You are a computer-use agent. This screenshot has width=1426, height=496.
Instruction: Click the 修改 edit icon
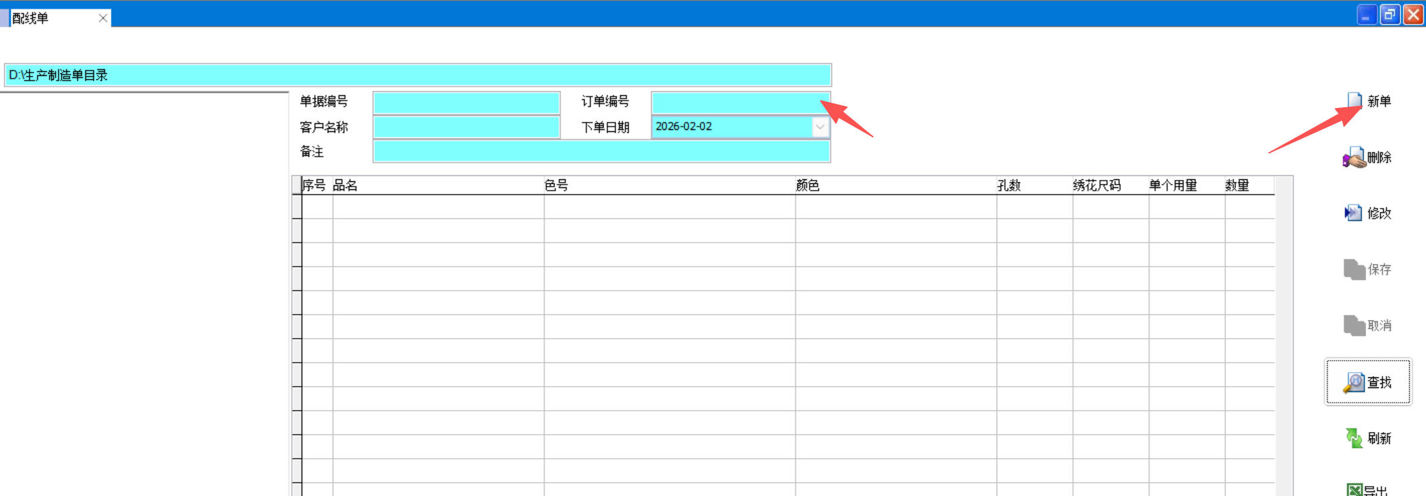(x=1353, y=213)
